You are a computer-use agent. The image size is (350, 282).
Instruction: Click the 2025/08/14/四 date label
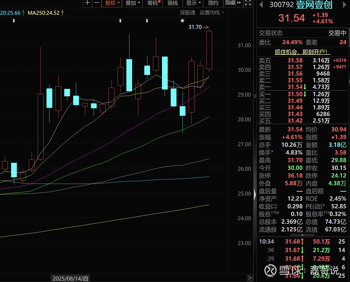pos(70,278)
